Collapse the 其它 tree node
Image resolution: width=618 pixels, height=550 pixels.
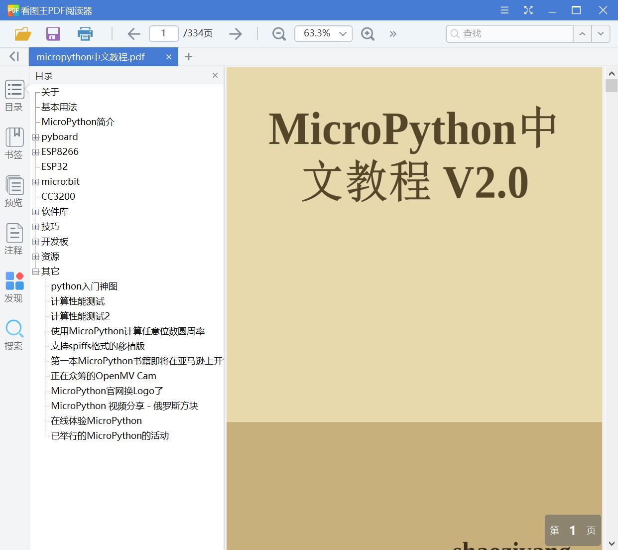[35, 272]
